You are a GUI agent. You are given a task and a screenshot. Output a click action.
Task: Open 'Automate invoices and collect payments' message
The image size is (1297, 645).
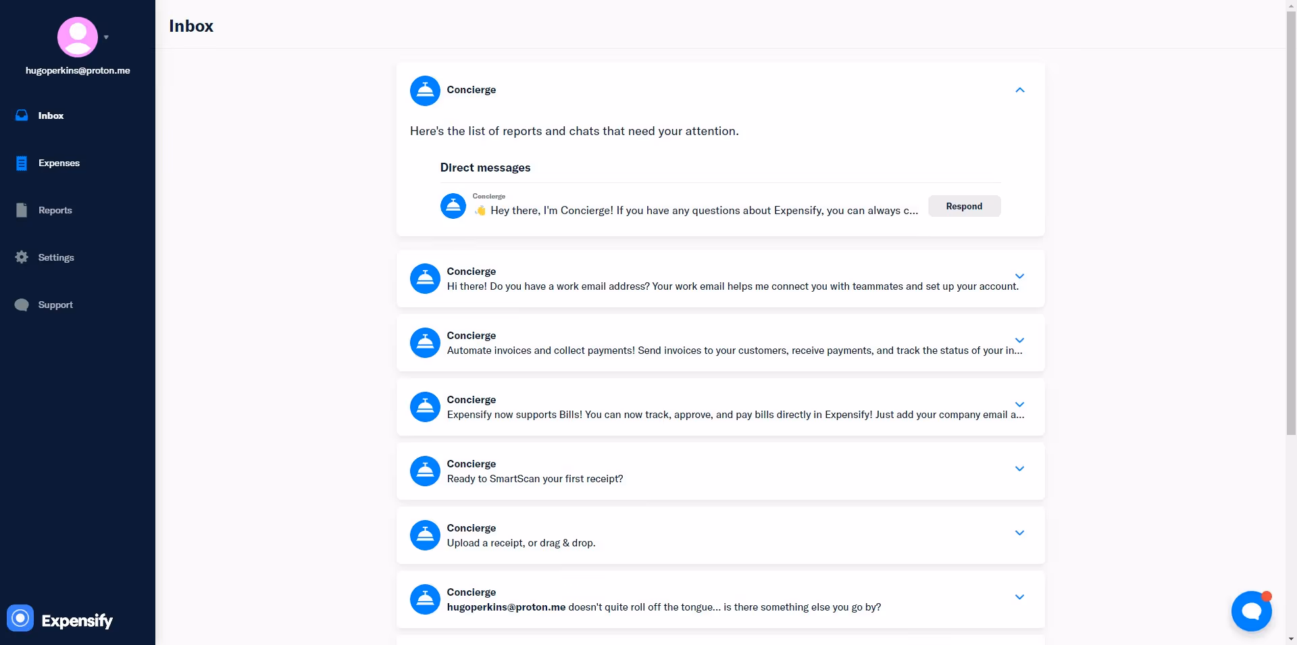[x=735, y=351]
